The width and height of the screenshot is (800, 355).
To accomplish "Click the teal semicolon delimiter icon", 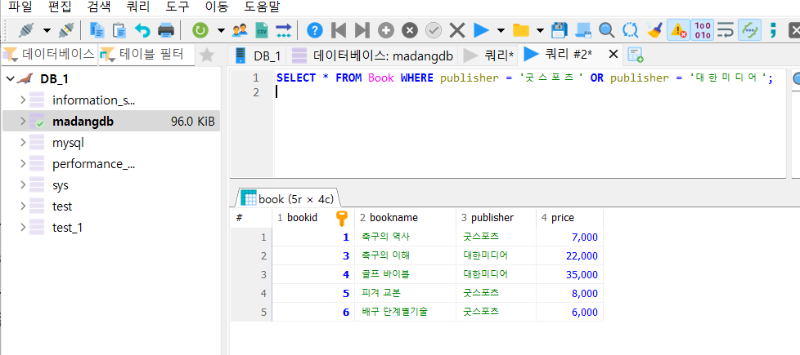I will [772, 30].
